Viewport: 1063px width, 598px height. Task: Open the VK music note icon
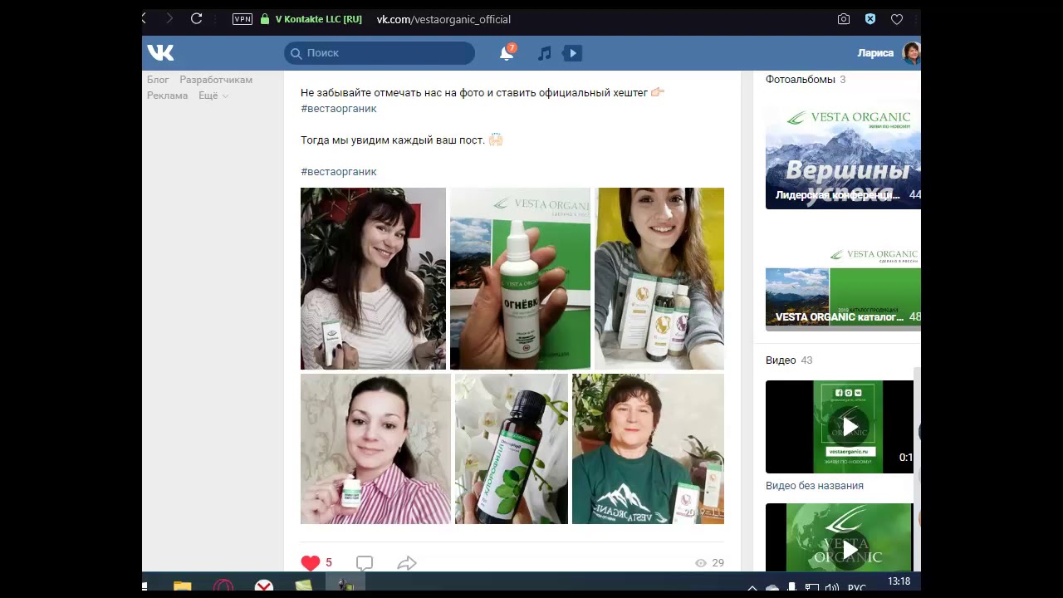click(544, 53)
